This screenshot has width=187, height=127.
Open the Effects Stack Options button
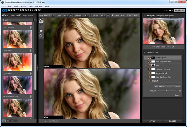177,86
